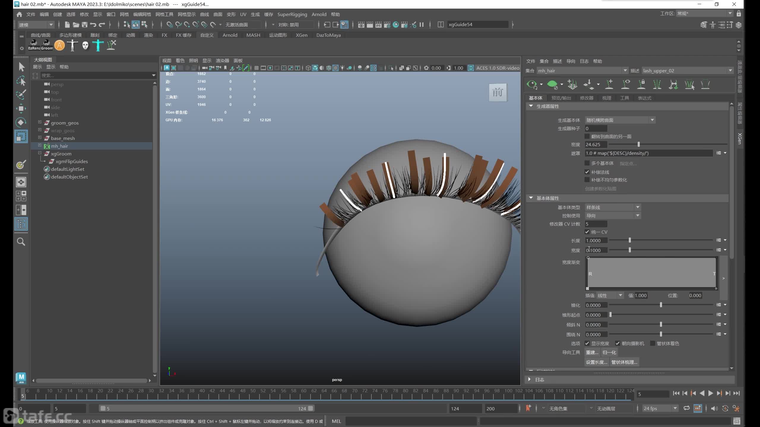
Task: Activate the Paint selection tool
Action: [x=21, y=95]
